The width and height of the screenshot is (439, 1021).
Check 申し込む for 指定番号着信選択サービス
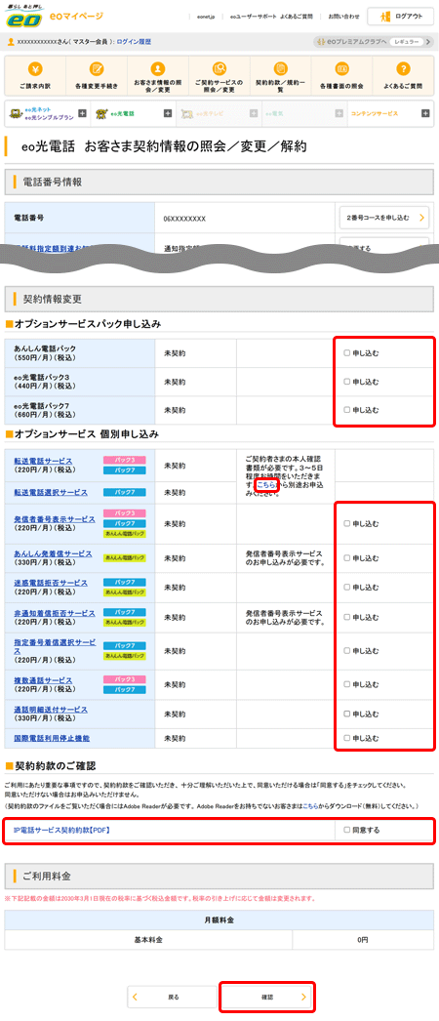pyautogui.click(x=346, y=650)
